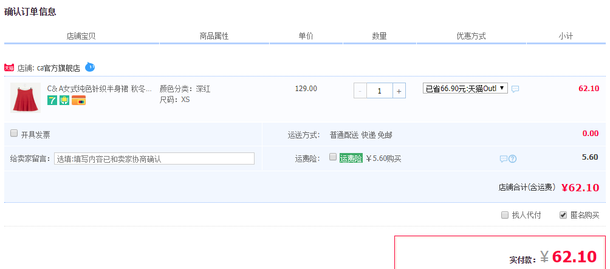The image size is (610, 269).
Task: Click the 小计 column header
Action: tap(566, 36)
